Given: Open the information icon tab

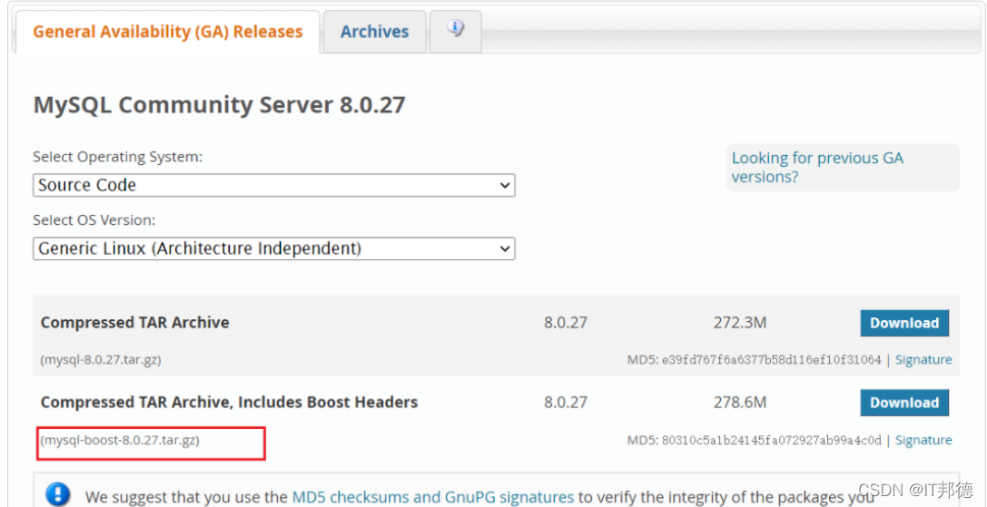Looking at the screenshot, I should (456, 29).
